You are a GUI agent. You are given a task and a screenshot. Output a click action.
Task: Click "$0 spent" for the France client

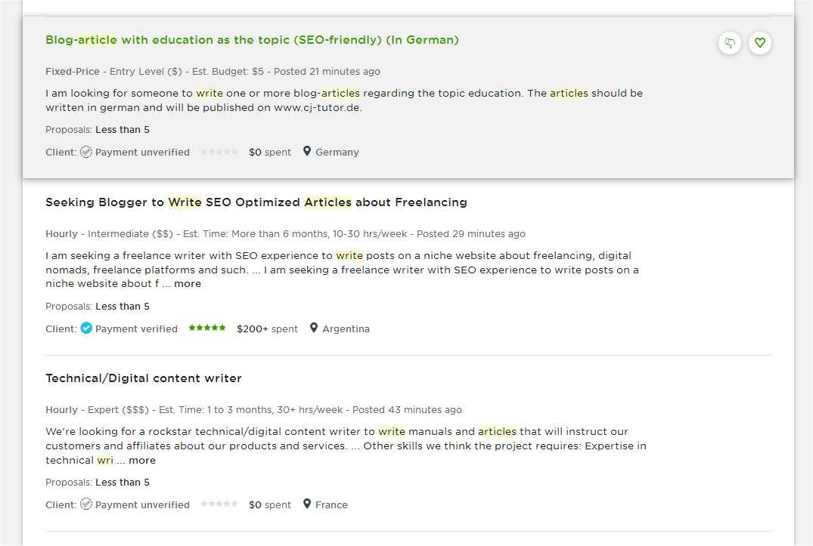[x=270, y=504]
